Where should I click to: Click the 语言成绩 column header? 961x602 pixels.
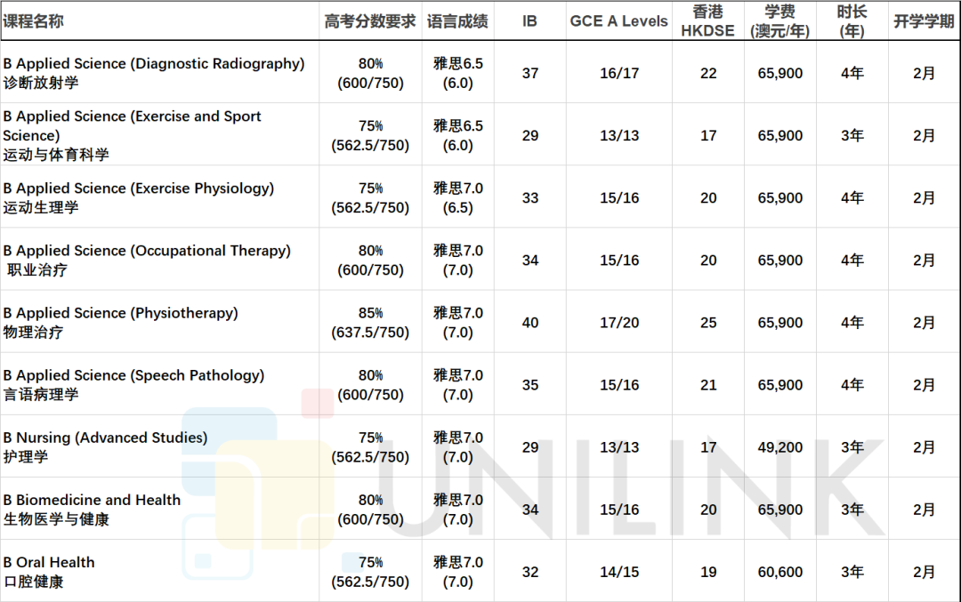coord(458,21)
